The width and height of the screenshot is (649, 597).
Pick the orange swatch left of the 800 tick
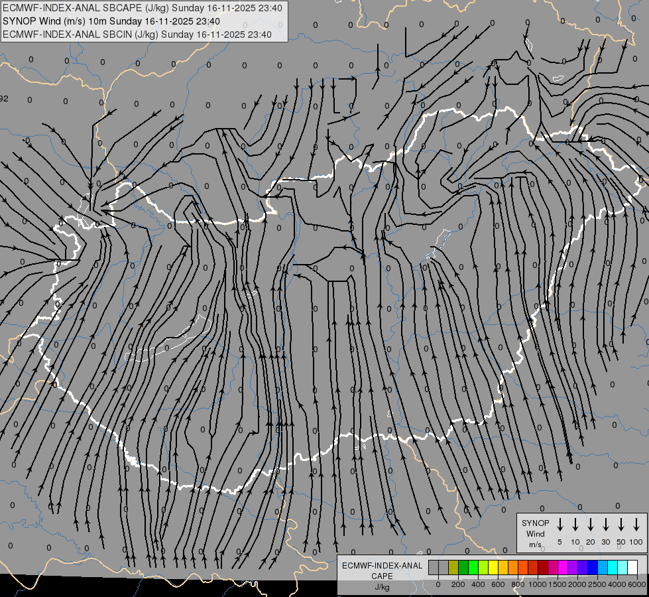coord(513,567)
